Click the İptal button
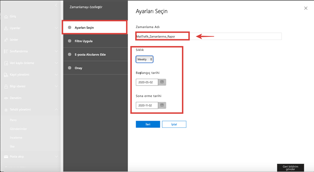The image size is (314, 172). (174, 124)
